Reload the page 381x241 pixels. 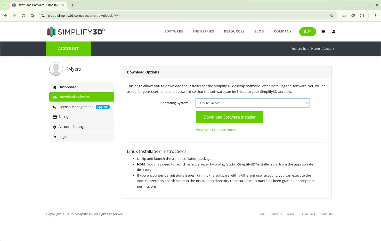point(23,16)
